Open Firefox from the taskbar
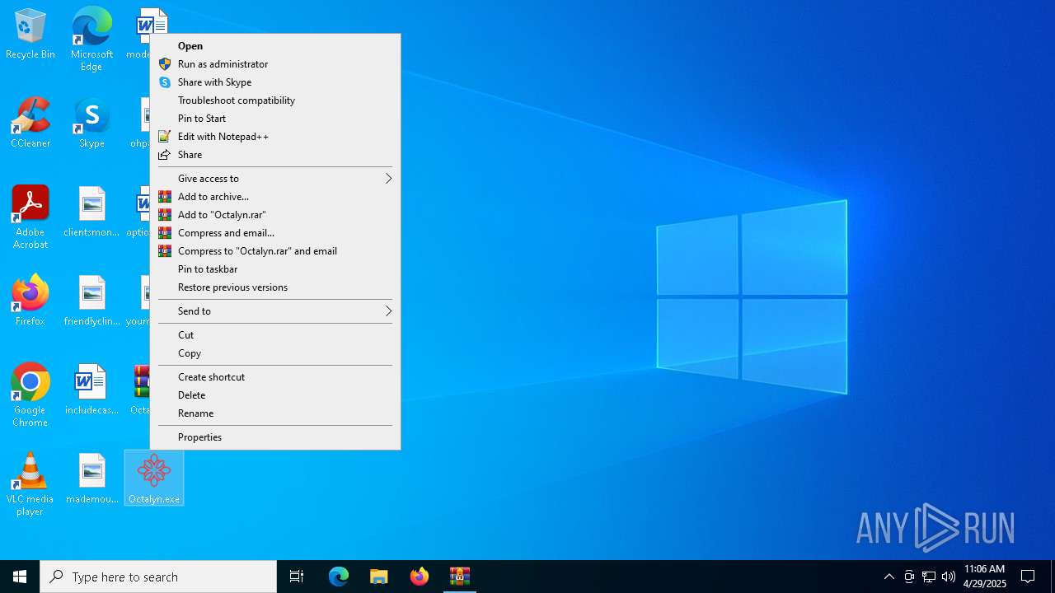The image size is (1055, 593). tap(420, 577)
